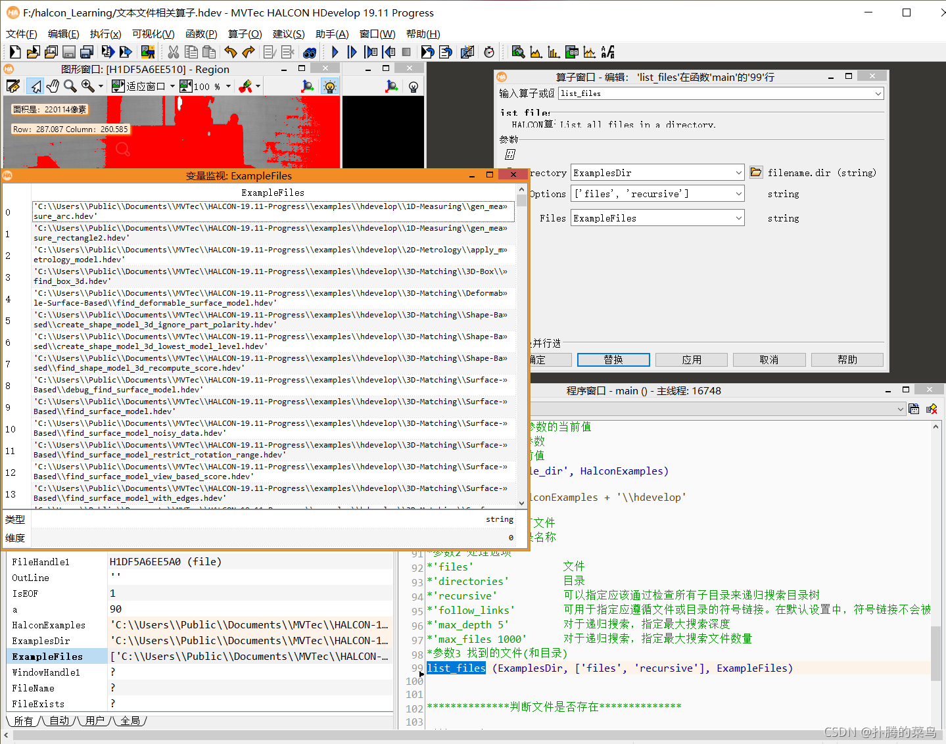This screenshot has height=744, width=946.
Task: Switch to the 全局 variable tab
Action: [130, 721]
